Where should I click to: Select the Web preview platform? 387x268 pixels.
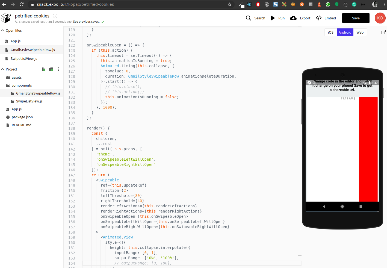[360, 32]
